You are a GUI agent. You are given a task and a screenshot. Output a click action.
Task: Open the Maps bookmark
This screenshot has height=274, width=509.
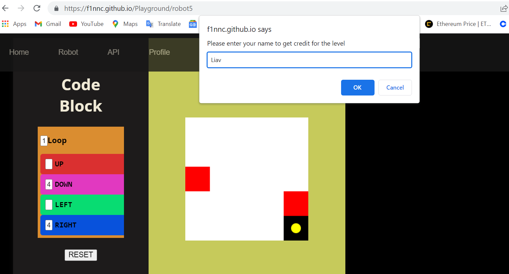(125, 24)
